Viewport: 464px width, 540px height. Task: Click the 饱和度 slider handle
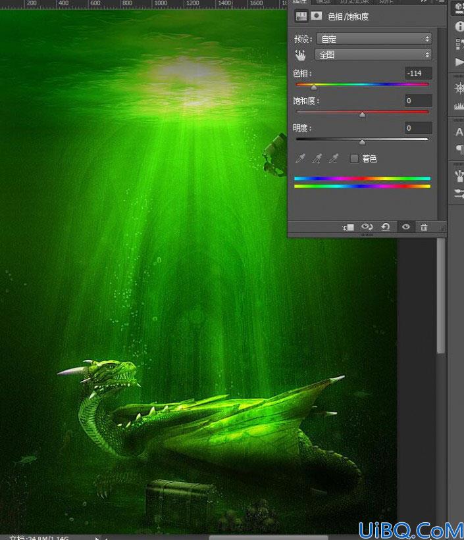pyautogui.click(x=362, y=115)
